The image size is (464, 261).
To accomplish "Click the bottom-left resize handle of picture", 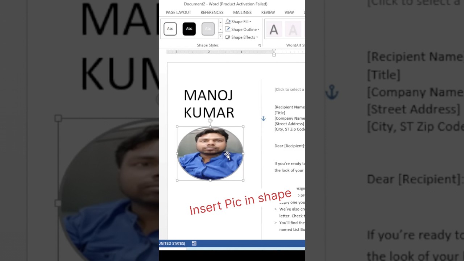I will pyautogui.click(x=177, y=180).
